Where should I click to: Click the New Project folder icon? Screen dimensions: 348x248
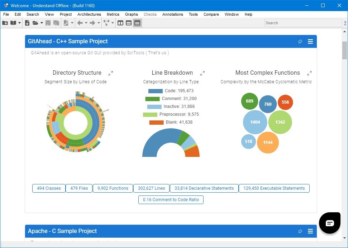click(5, 23)
